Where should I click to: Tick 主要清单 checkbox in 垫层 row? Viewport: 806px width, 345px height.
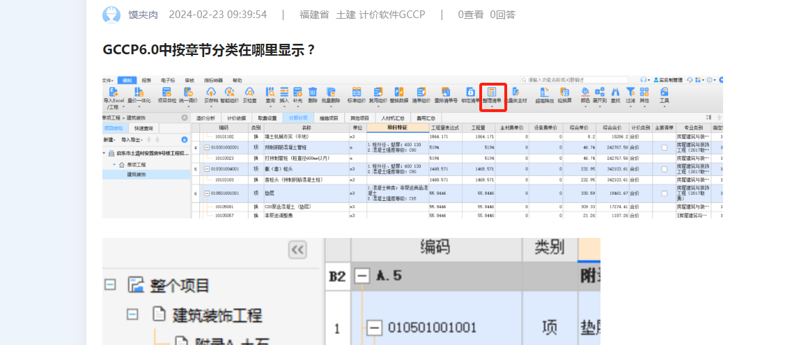click(x=664, y=193)
